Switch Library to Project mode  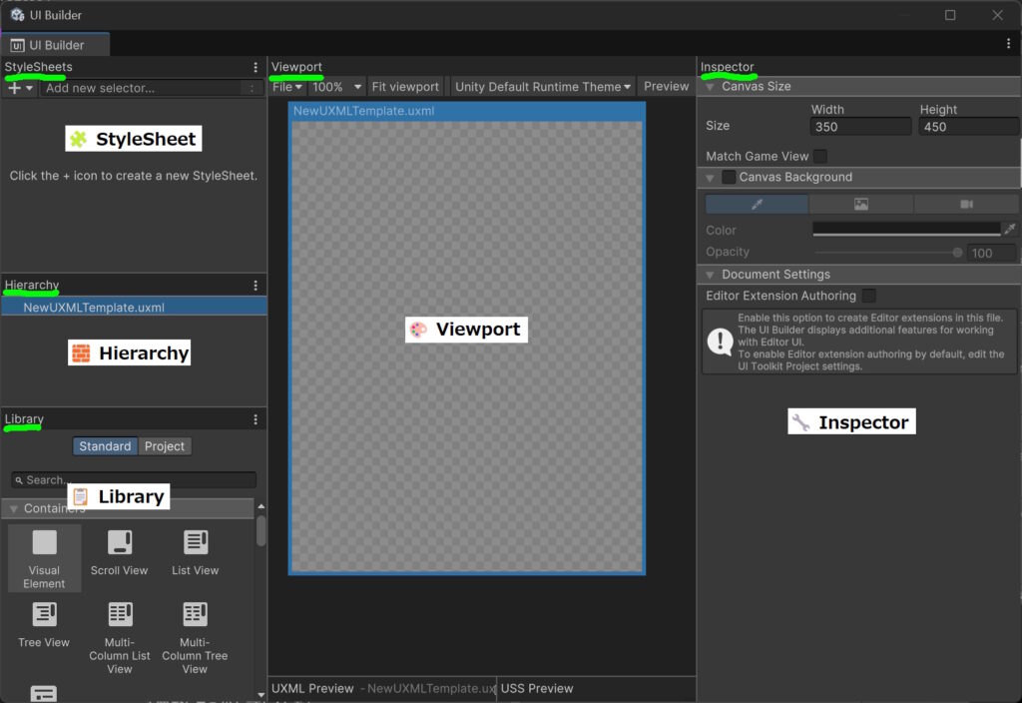click(x=165, y=446)
